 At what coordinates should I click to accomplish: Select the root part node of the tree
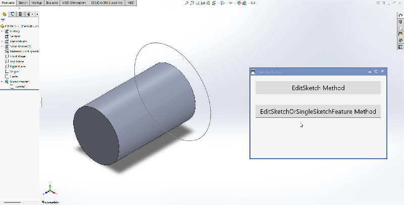(20, 26)
